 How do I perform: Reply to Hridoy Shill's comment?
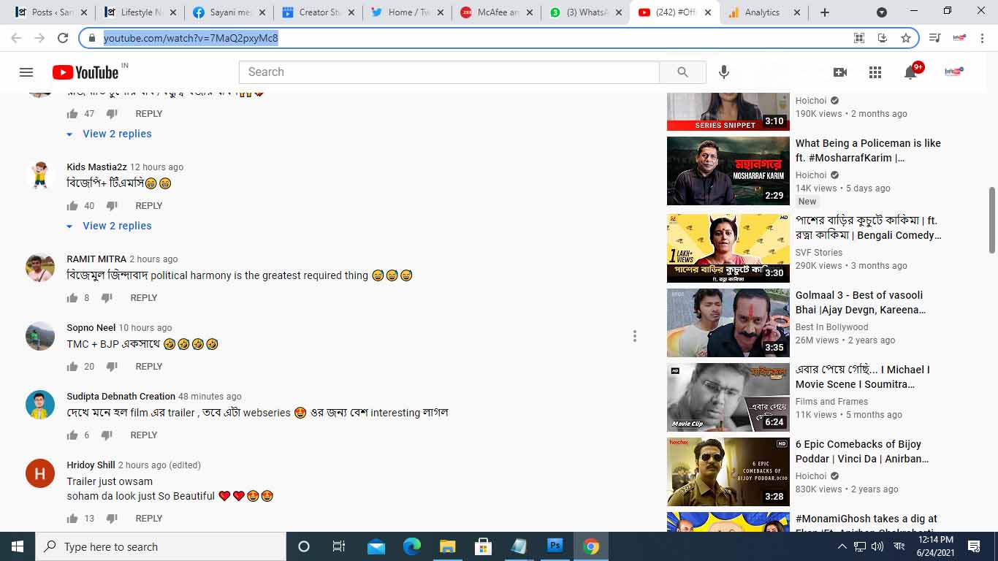(149, 519)
